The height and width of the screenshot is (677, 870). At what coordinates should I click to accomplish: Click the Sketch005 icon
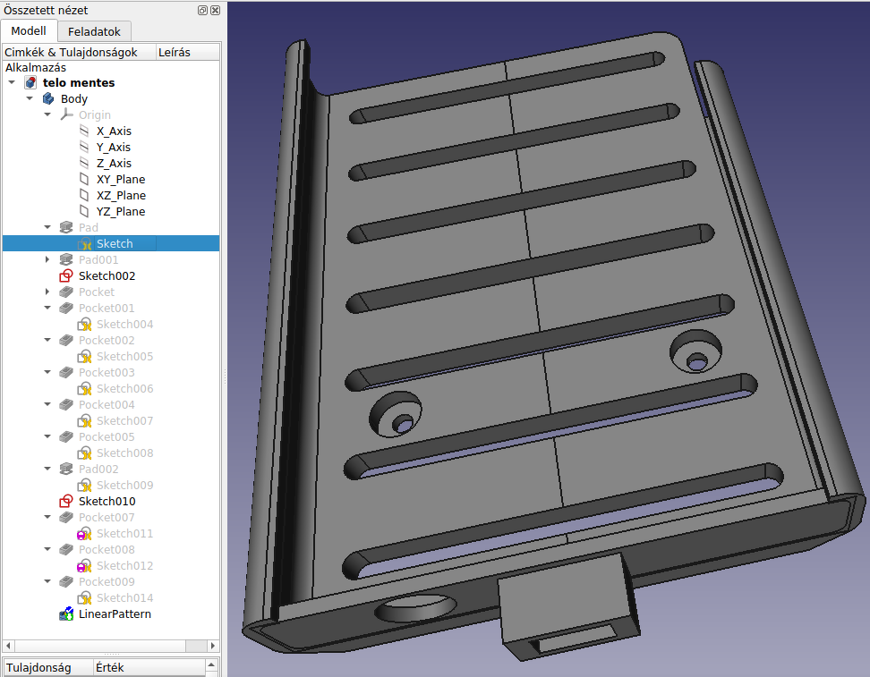84,356
